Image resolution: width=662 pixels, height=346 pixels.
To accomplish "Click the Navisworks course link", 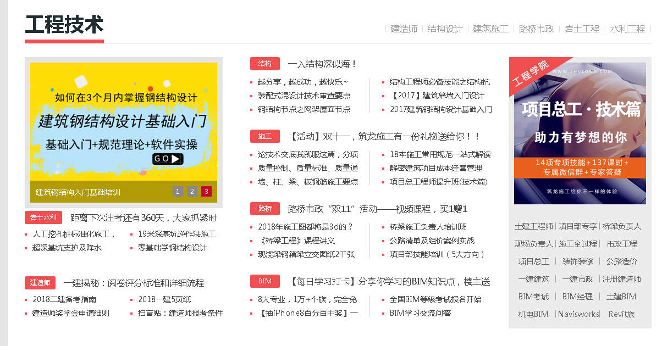I will point(578,314).
